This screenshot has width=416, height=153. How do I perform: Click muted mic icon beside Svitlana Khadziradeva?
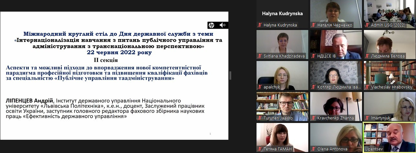[259, 56]
